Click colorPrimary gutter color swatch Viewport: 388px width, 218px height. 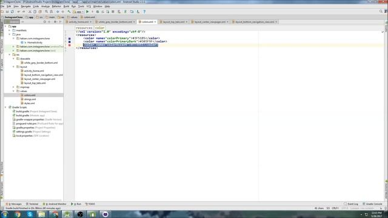(70, 39)
